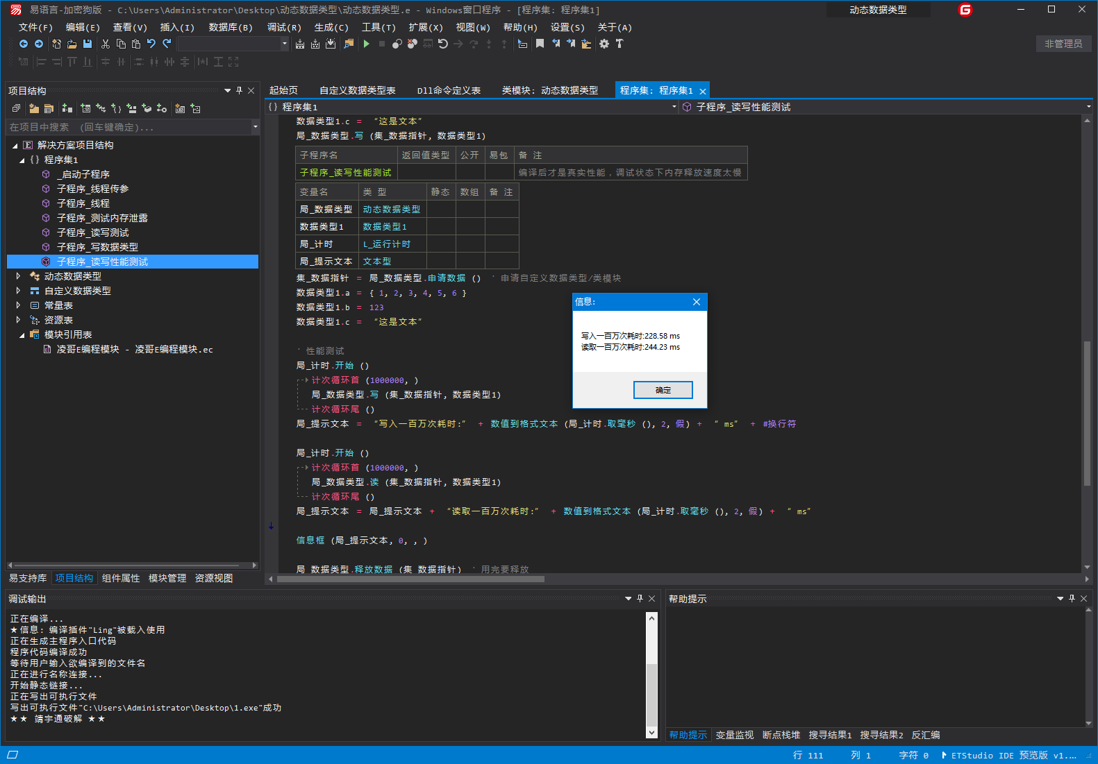This screenshot has width=1098, height=764.
Task: Open the 程序集1 class selector dropdown
Action: pos(674,107)
